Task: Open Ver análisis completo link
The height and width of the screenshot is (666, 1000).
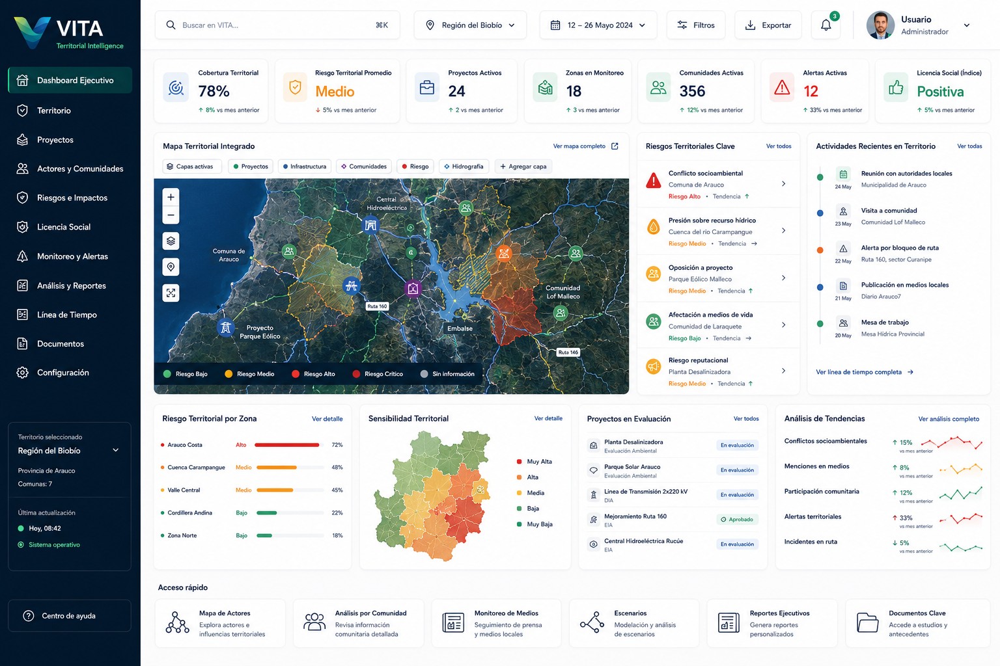Action: tap(949, 419)
